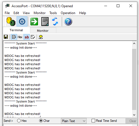Screen dimensions: 139x126
Task: Open help via blue question mark icon
Action: click(x=68, y=22)
